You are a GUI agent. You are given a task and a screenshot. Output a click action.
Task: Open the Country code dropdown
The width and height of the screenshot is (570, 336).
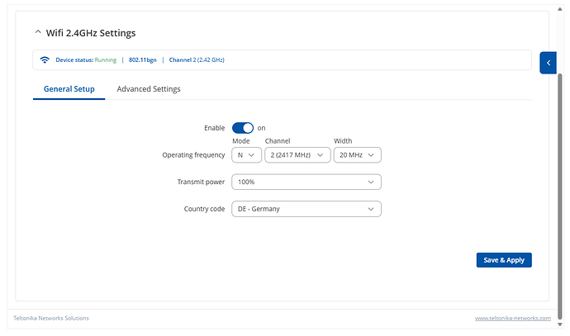[x=306, y=209]
